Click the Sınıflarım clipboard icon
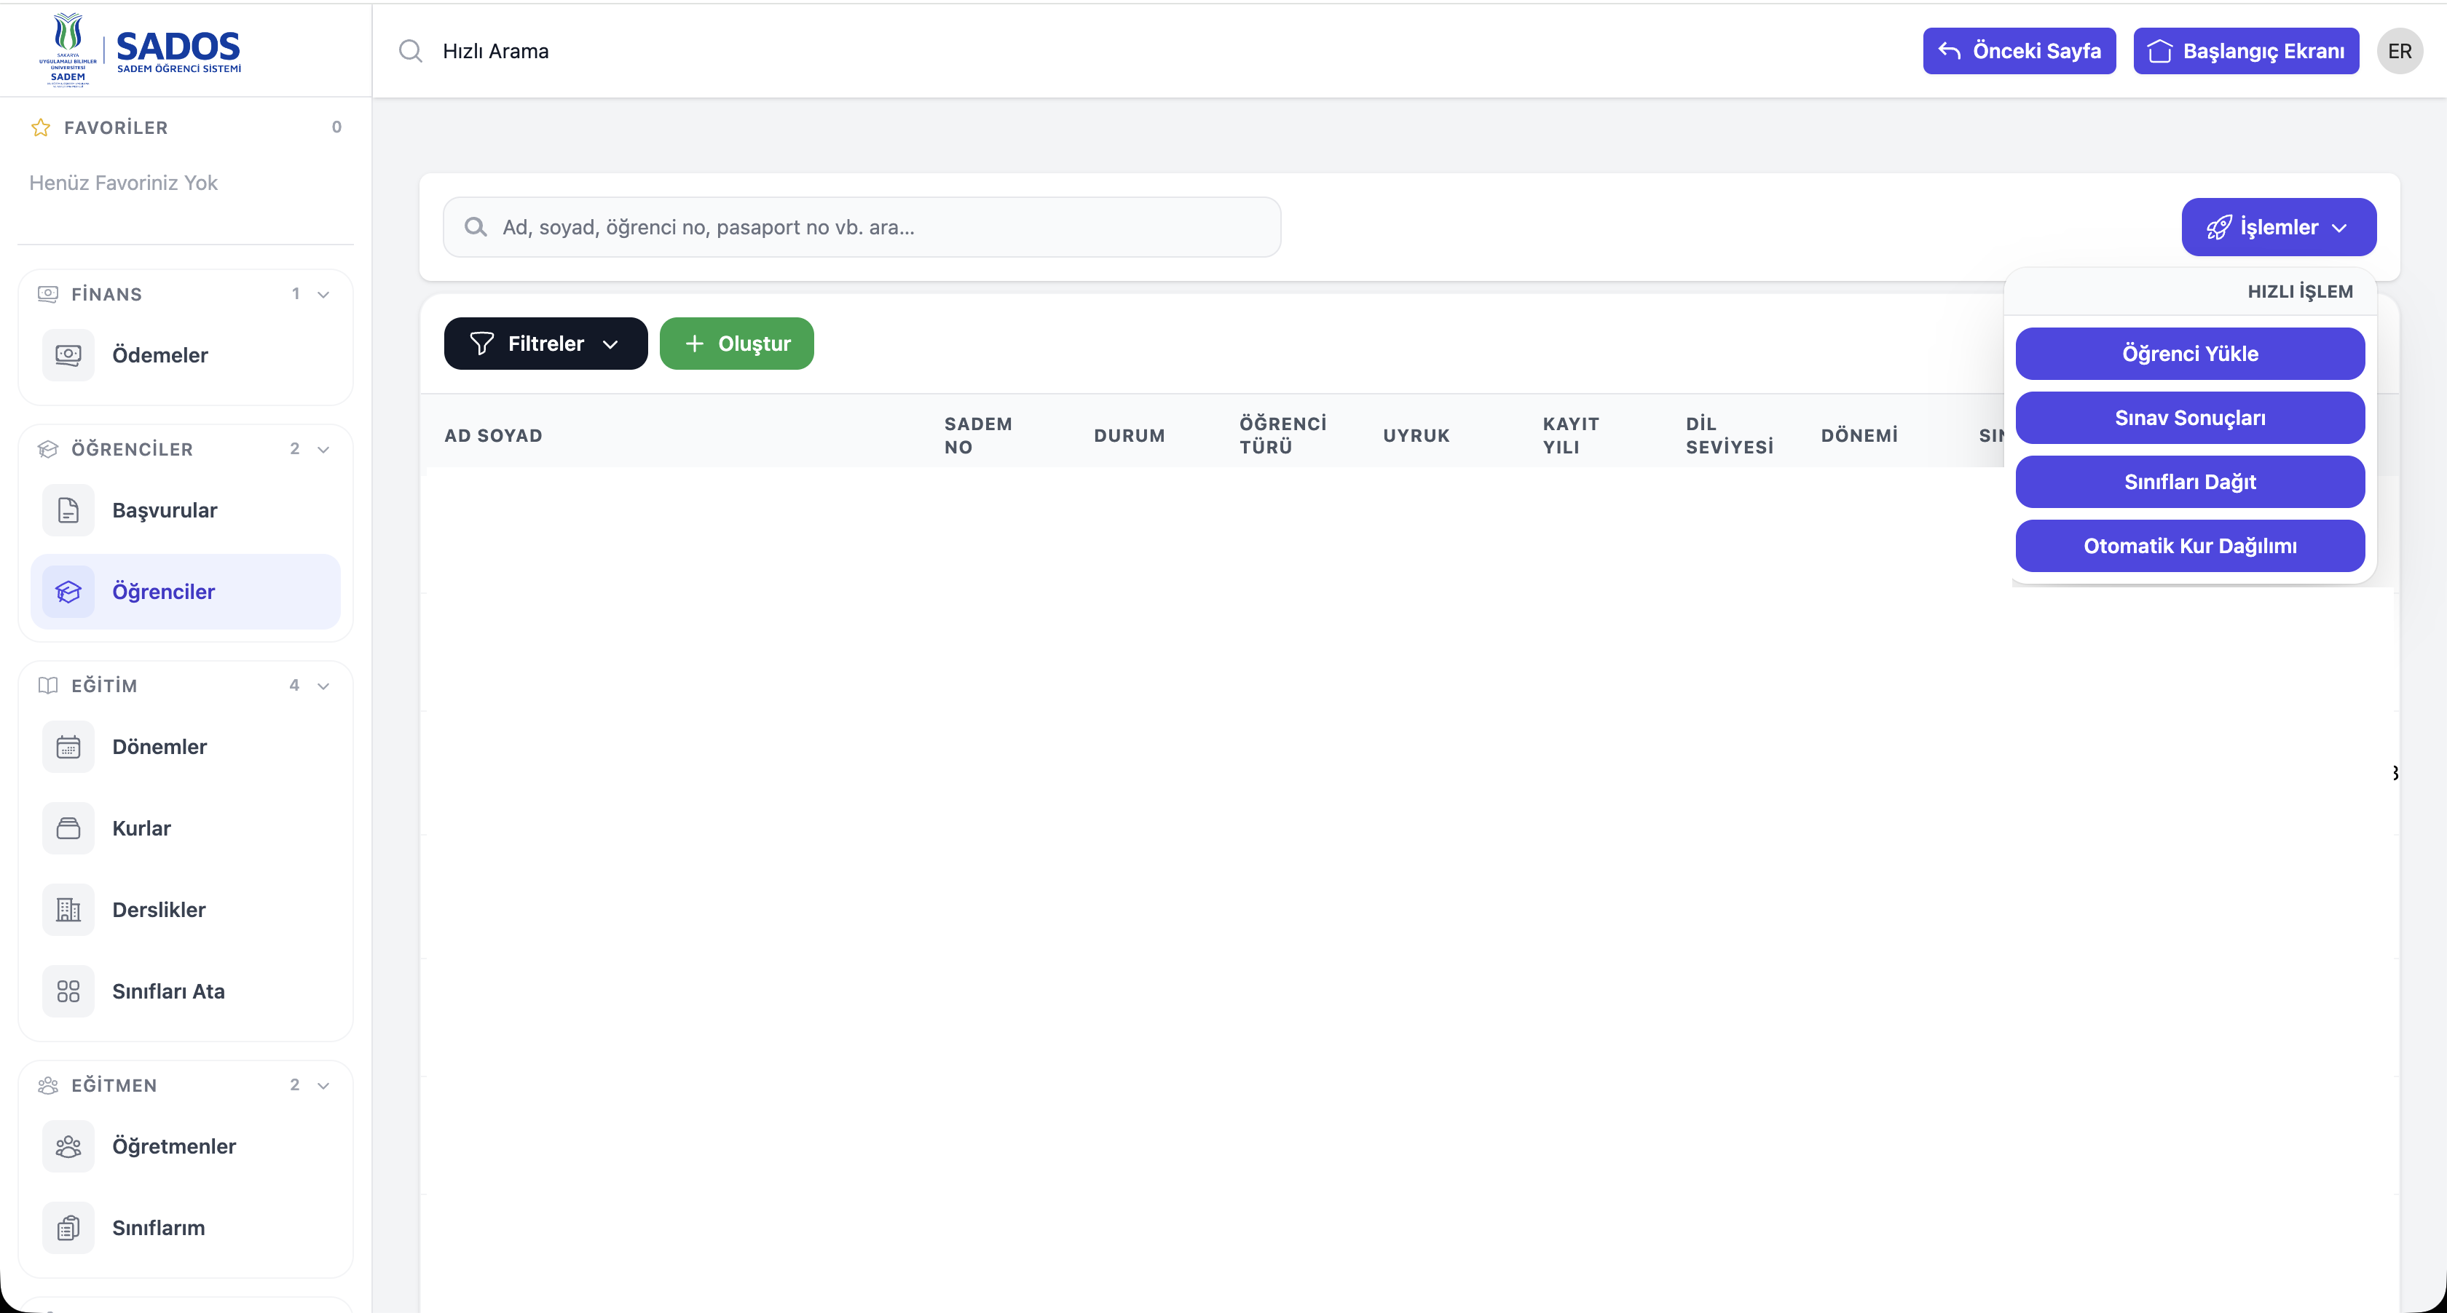 click(x=68, y=1228)
